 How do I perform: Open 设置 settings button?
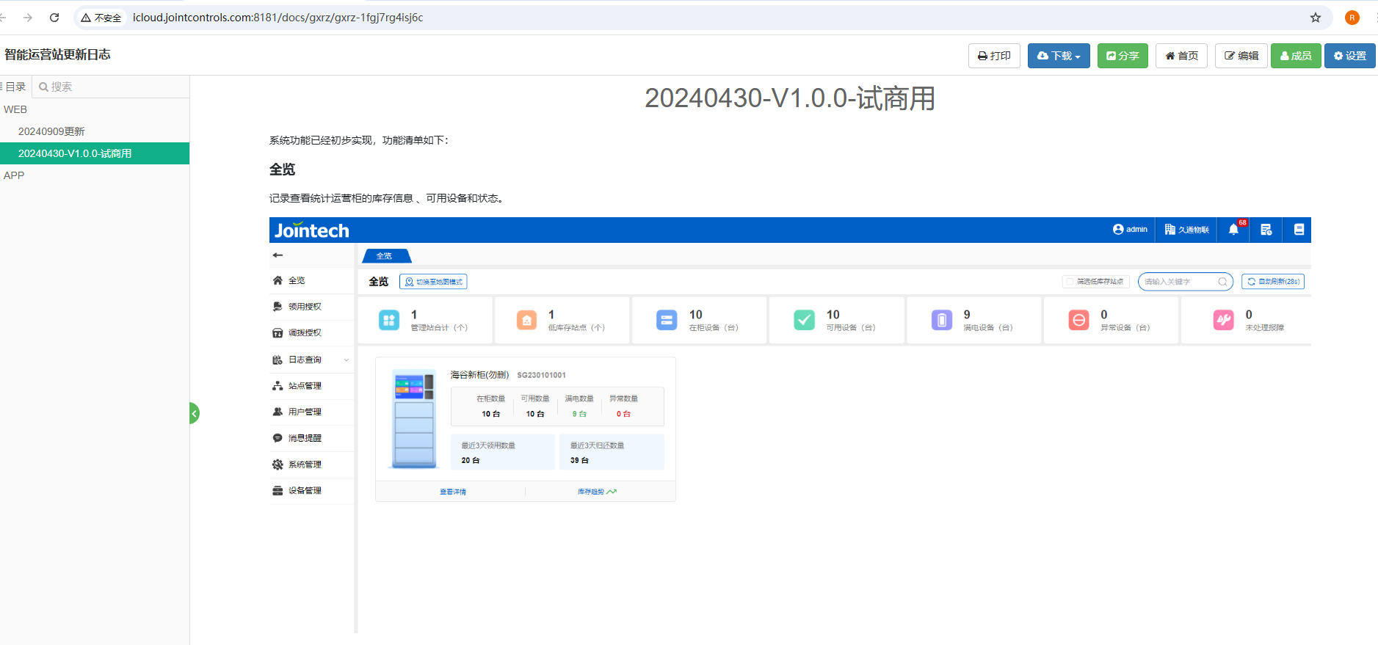tap(1349, 56)
